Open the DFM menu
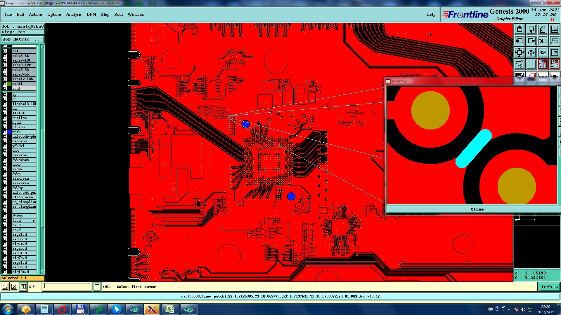 click(x=91, y=14)
